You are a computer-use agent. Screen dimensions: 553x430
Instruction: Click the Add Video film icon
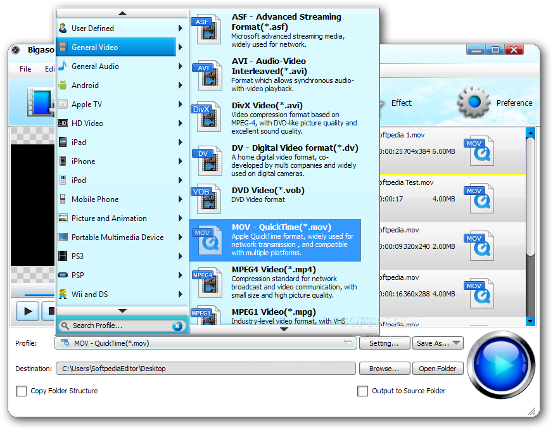[x=41, y=102]
